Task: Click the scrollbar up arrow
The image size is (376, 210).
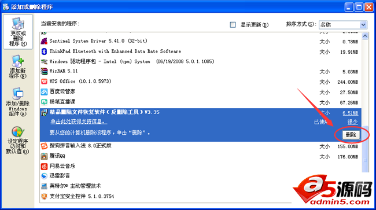Action: [365, 36]
